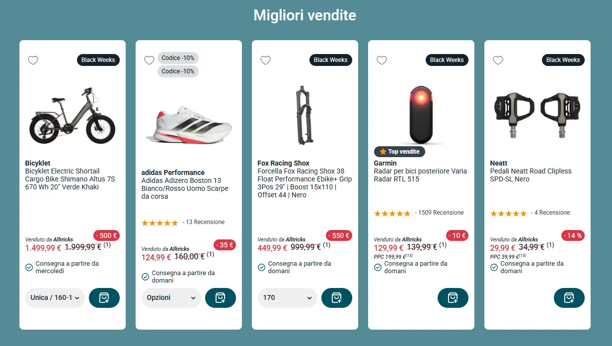View the Garmin radar product image
This screenshot has height=346, width=612.
[x=421, y=115]
